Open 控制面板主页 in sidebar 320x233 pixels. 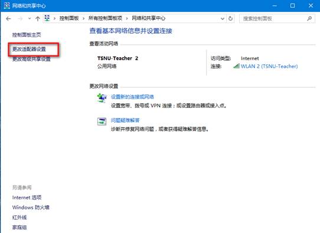tap(27, 35)
